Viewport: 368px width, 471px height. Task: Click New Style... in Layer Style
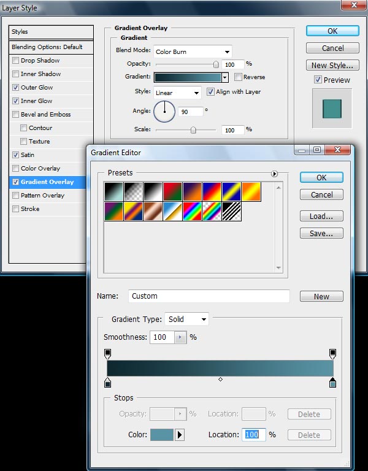click(x=332, y=65)
